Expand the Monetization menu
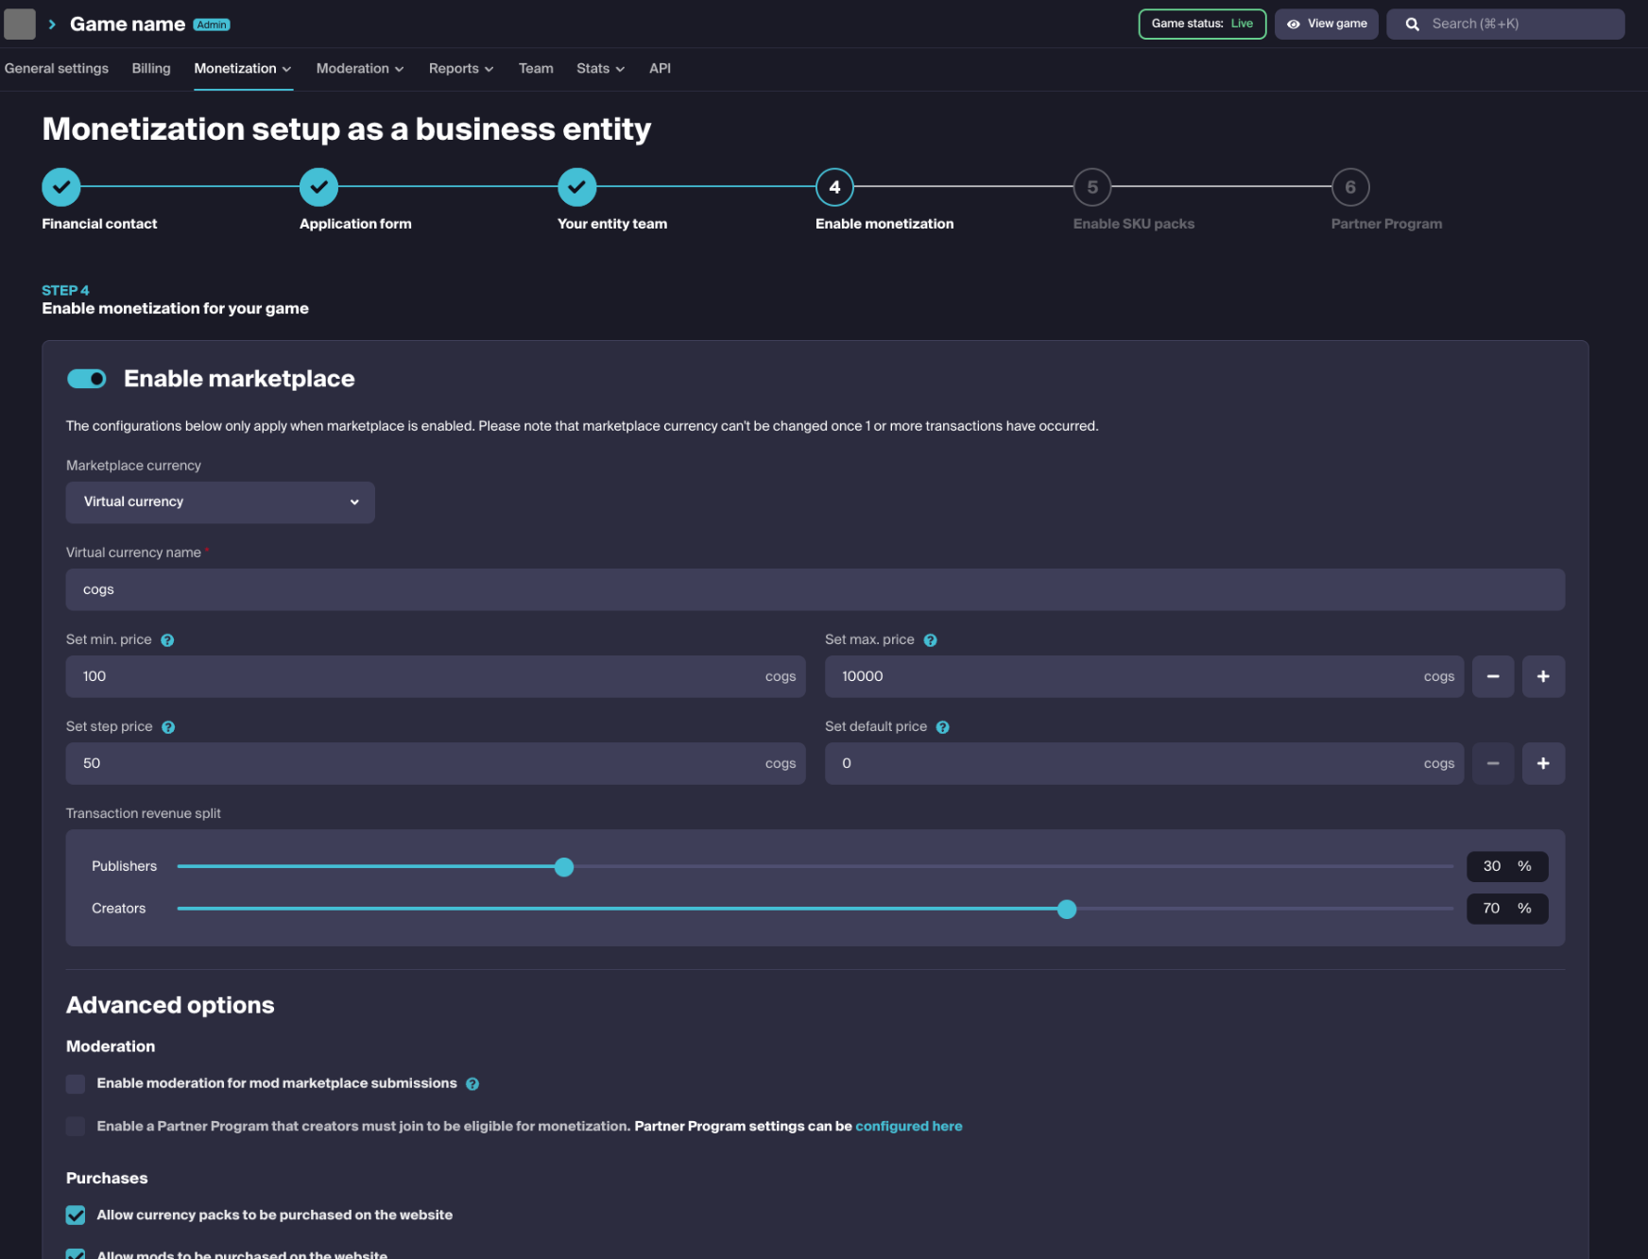Viewport: 1648px width, 1259px height. [x=243, y=69]
